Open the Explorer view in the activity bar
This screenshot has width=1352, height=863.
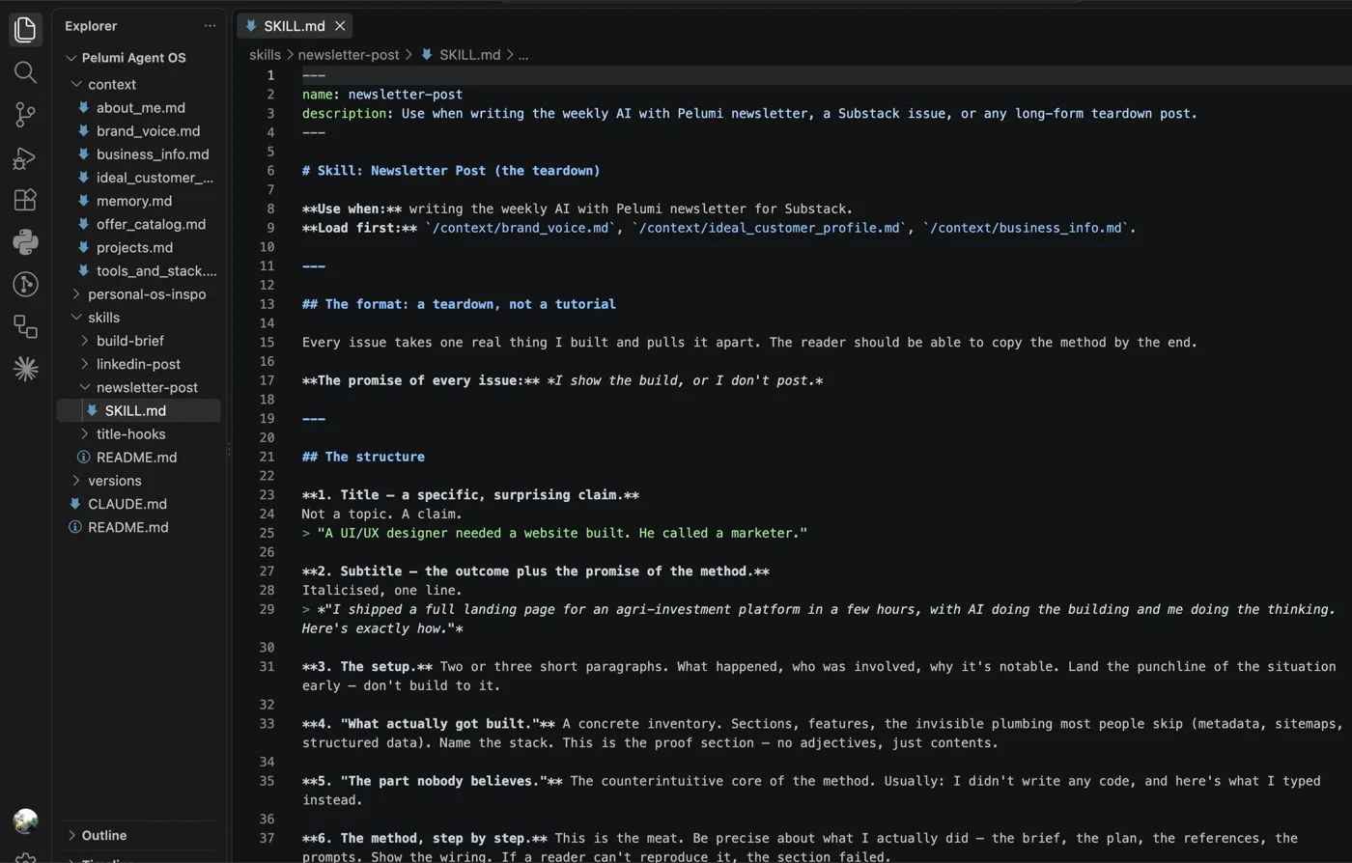25,30
